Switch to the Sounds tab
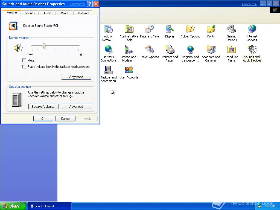This screenshot has height=210, width=280. point(30,13)
